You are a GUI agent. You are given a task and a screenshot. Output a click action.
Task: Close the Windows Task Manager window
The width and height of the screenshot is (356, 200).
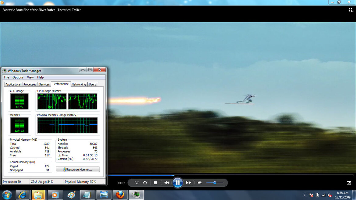[100, 70]
